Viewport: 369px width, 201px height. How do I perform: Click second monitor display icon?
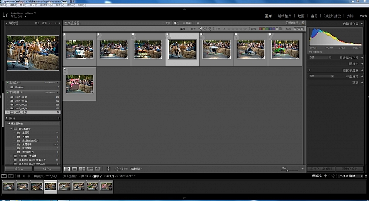(11, 176)
